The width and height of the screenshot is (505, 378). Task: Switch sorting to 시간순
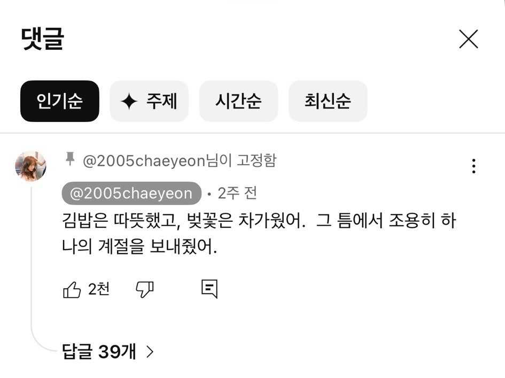pyautogui.click(x=238, y=101)
